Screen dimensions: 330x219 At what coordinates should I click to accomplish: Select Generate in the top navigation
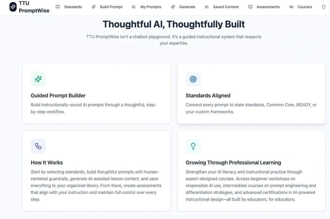(x=187, y=7)
